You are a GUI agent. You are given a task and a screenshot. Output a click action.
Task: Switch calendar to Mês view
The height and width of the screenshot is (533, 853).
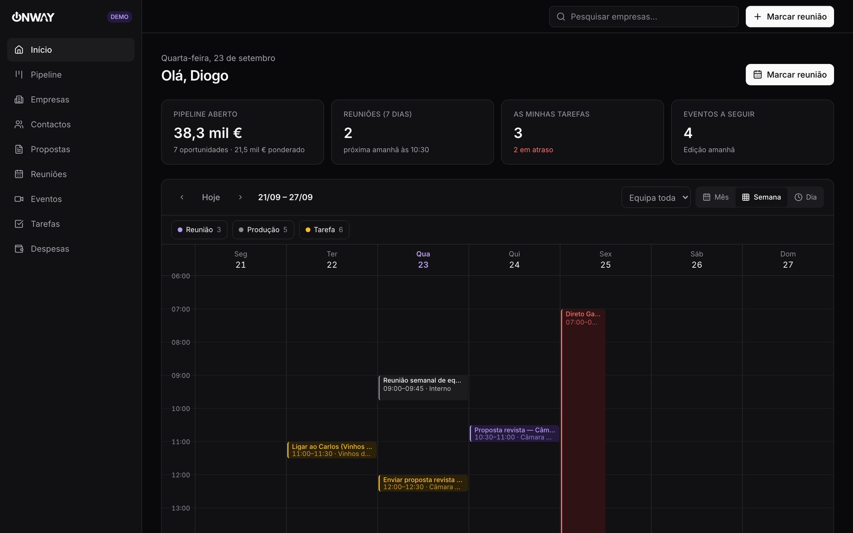click(716, 197)
